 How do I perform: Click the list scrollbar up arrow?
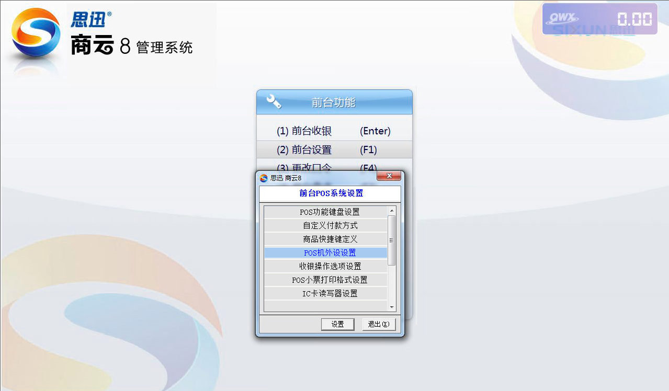(392, 210)
